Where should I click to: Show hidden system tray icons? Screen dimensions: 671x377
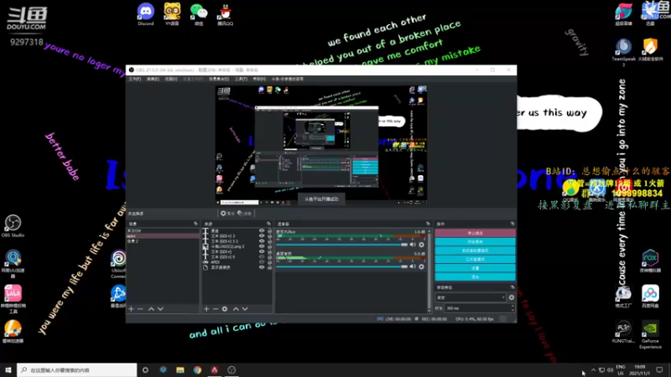[x=593, y=369]
